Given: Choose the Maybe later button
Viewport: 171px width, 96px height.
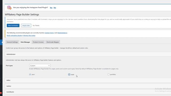Looking at the screenshot, I should click(x=26, y=26).
